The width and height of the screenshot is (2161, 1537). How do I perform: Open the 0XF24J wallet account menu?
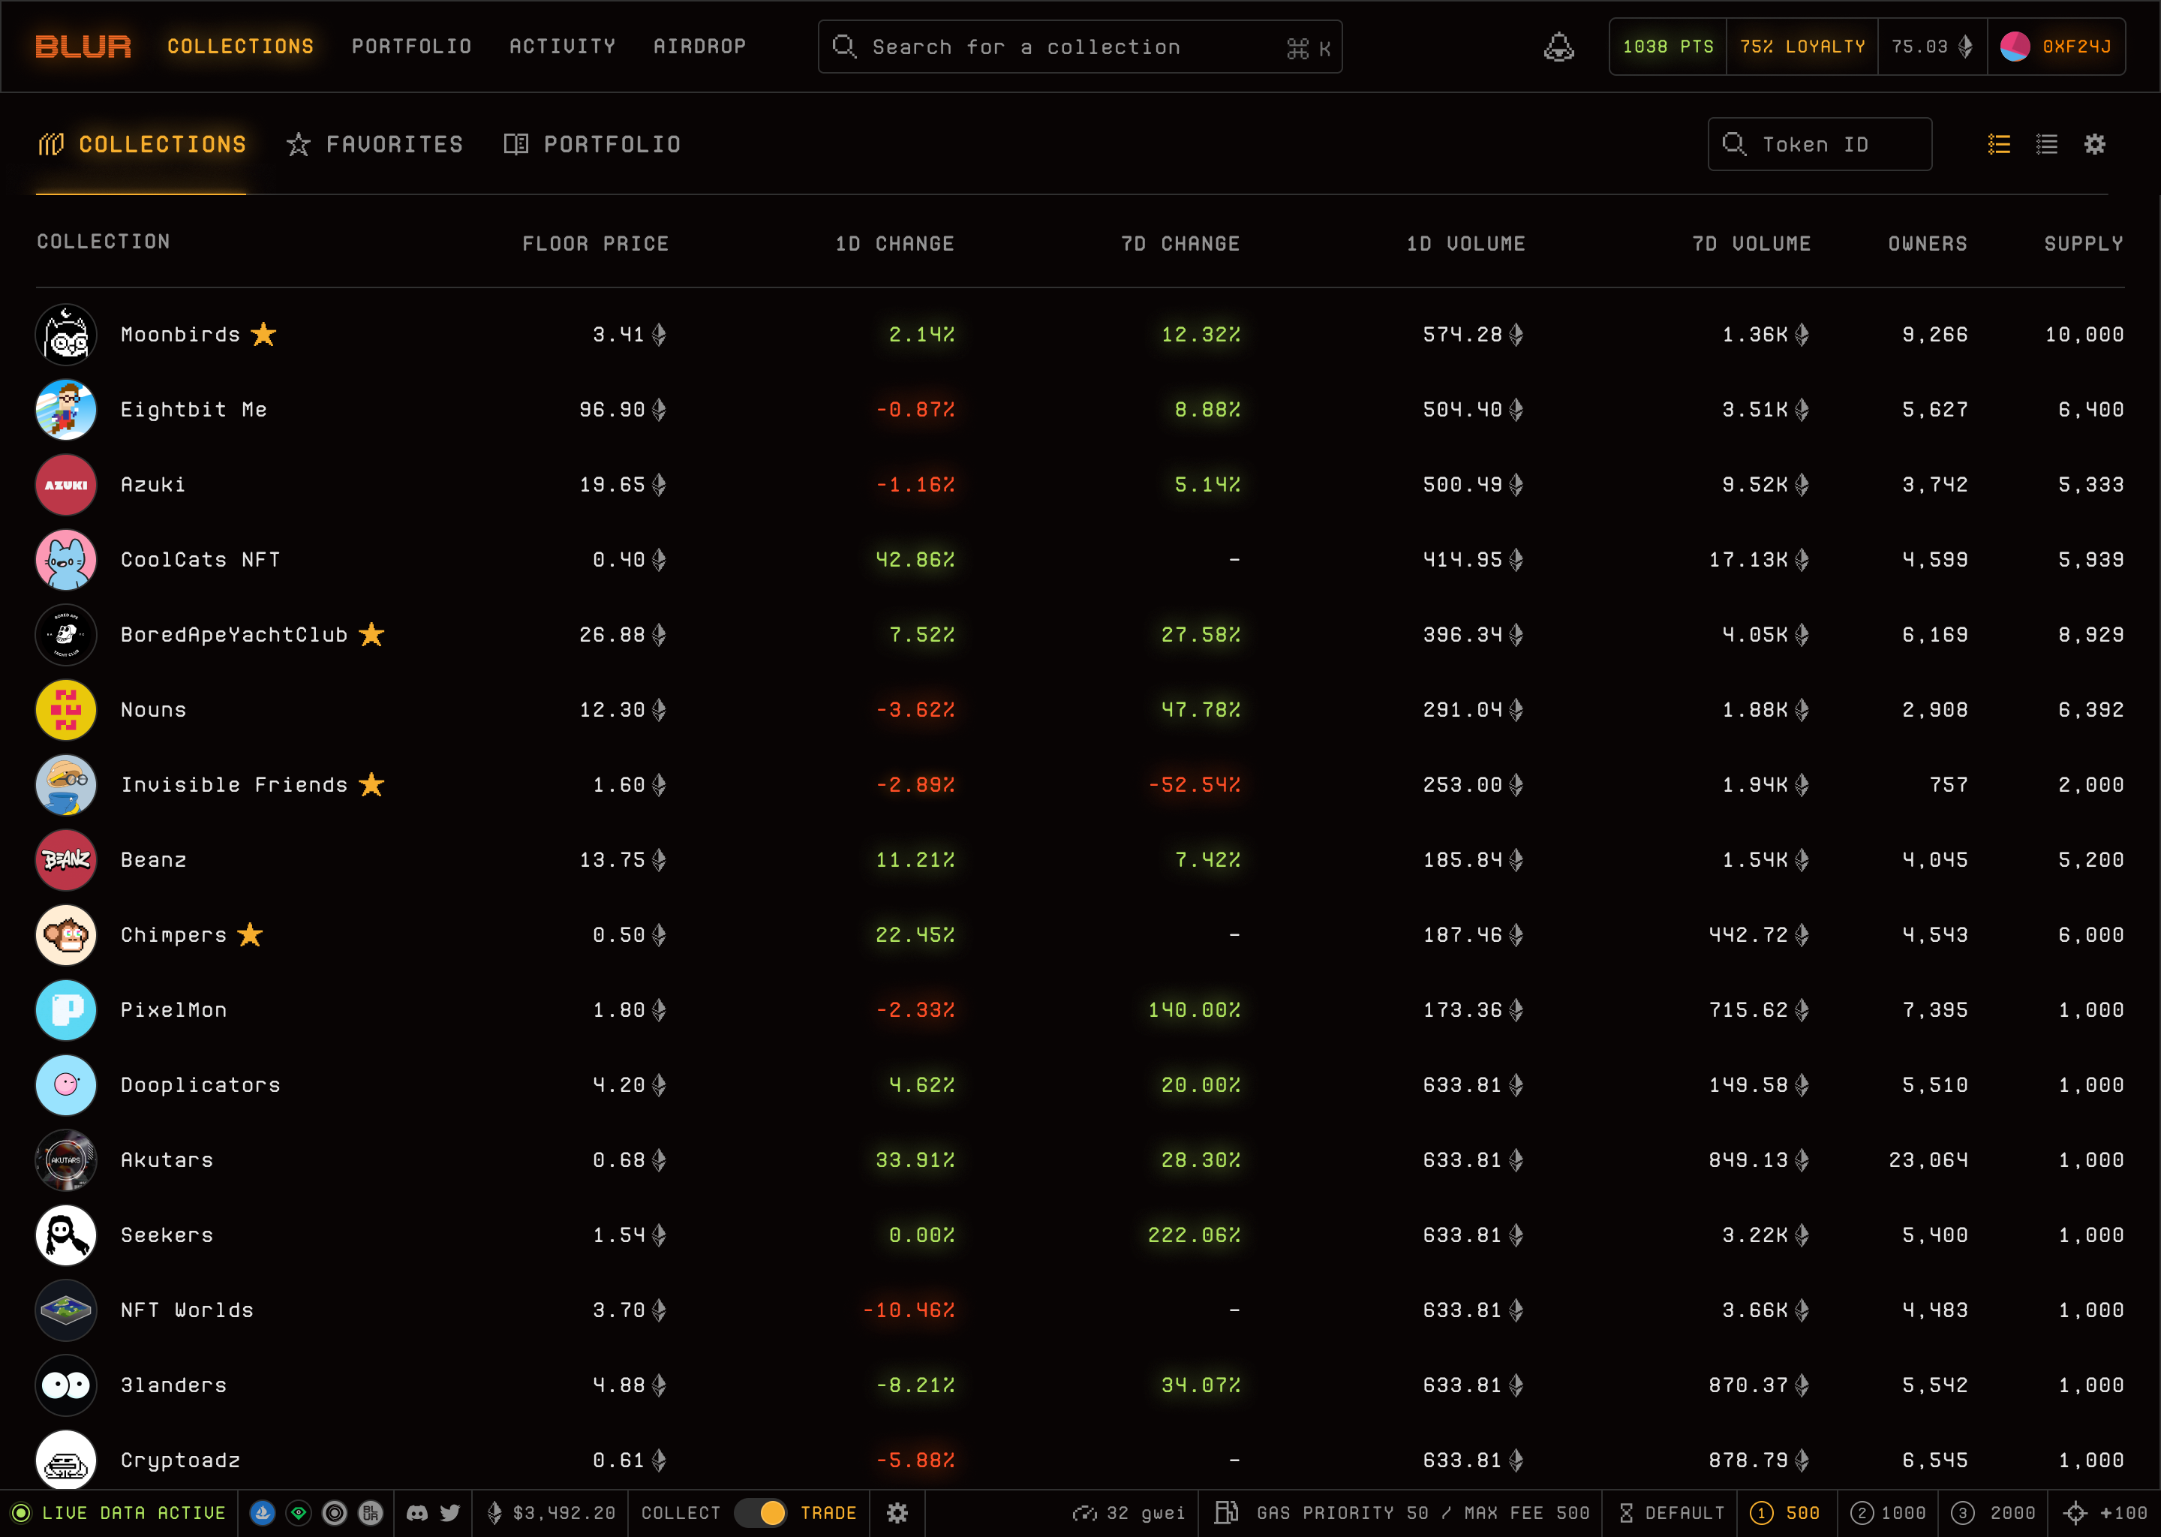pos(2056,47)
